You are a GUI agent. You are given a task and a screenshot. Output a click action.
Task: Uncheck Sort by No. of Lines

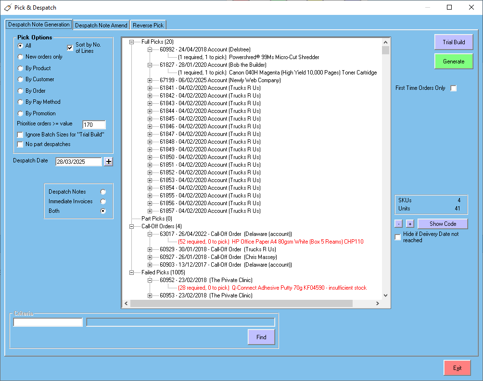(x=70, y=47)
